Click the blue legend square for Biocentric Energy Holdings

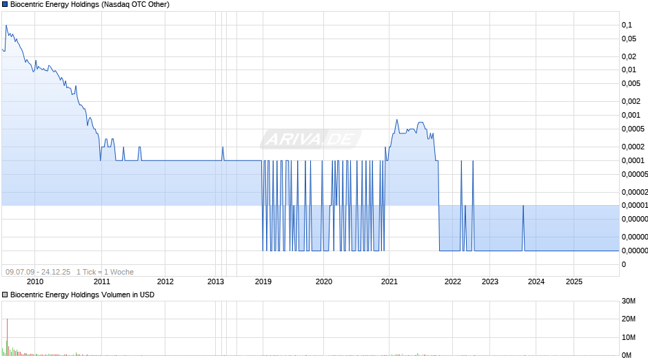click(x=5, y=5)
